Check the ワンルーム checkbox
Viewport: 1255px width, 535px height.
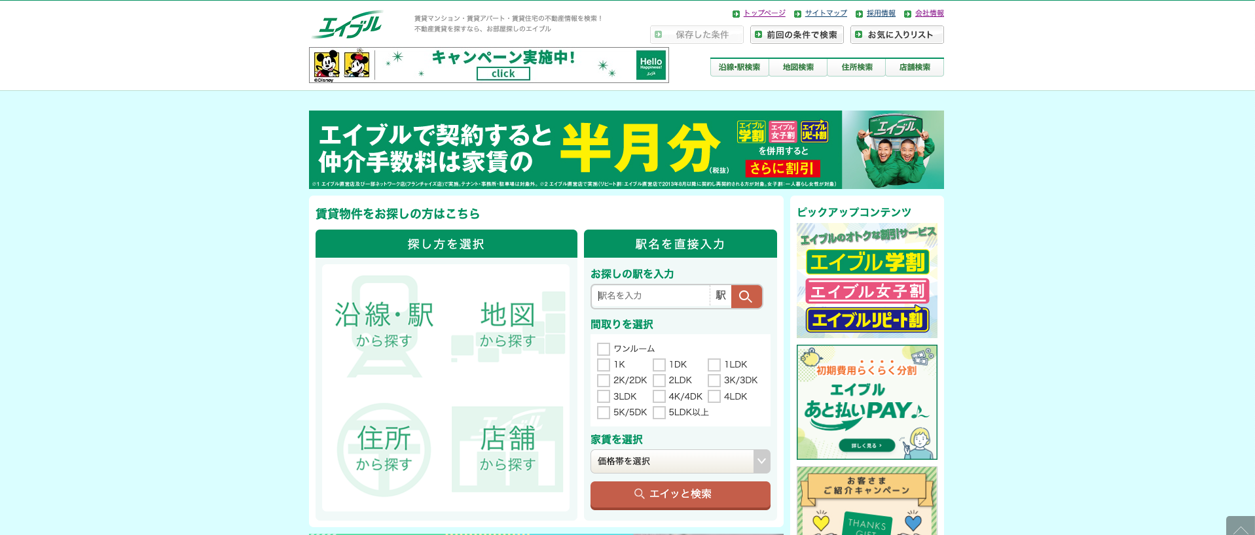point(604,349)
